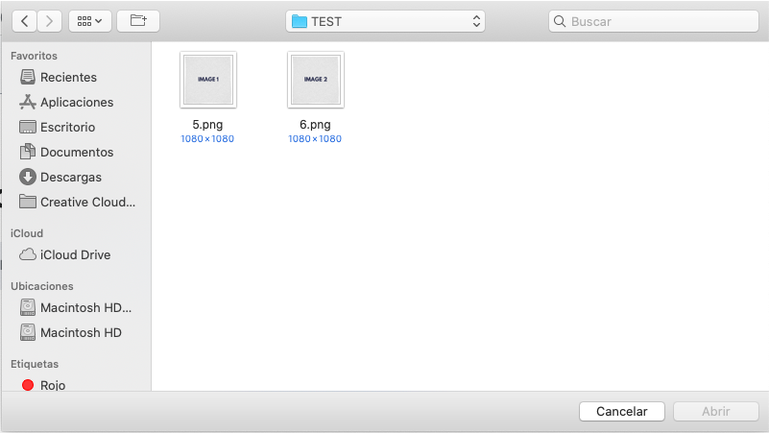Go to Escritorio in the sidebar
The image size is (769, 433).
click(x=67, y=127)
